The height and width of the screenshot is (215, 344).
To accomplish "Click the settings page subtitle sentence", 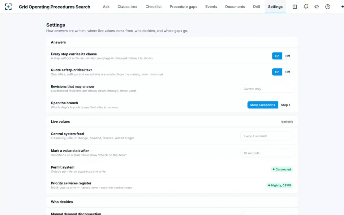I will tap(117, 31).
